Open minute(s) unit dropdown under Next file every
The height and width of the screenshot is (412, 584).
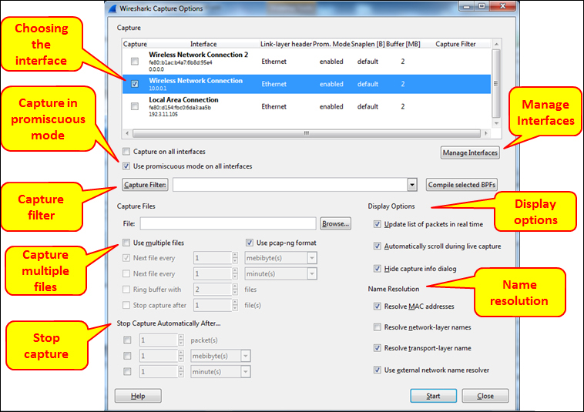(x=312, y=274)
